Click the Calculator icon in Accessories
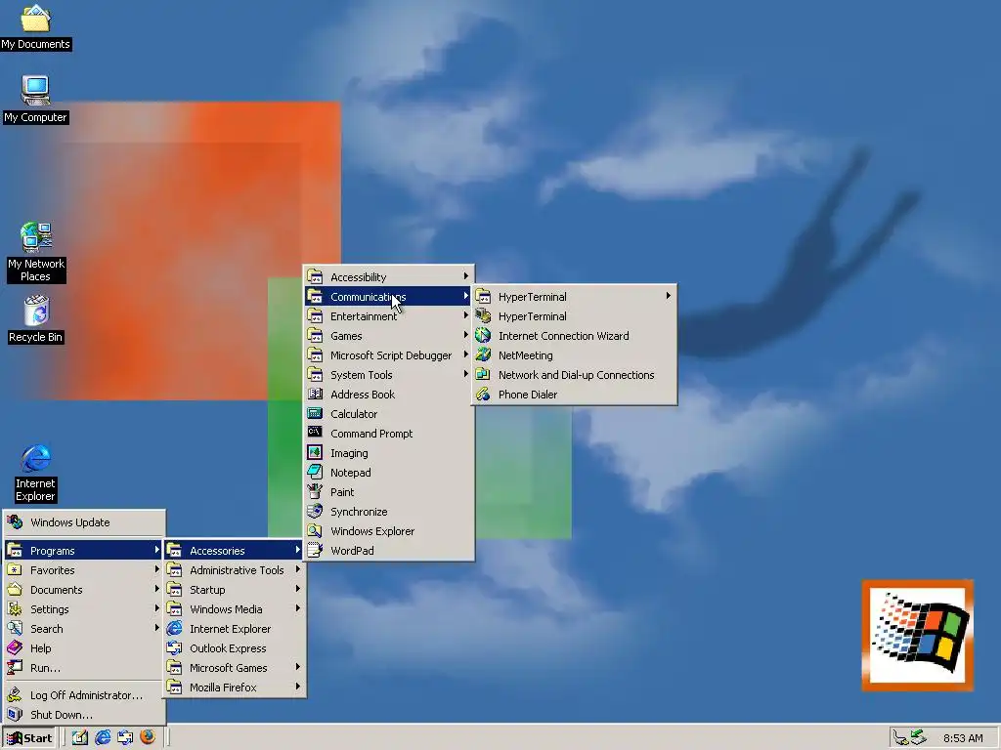 click(x=315, y=413)
